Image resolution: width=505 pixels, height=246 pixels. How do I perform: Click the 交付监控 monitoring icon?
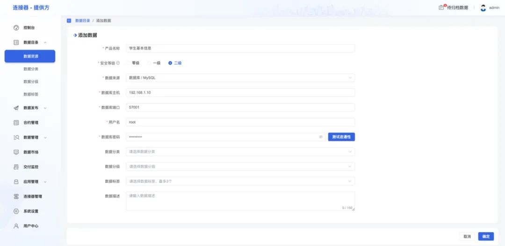pyautogui.click(x=16, y=167)
